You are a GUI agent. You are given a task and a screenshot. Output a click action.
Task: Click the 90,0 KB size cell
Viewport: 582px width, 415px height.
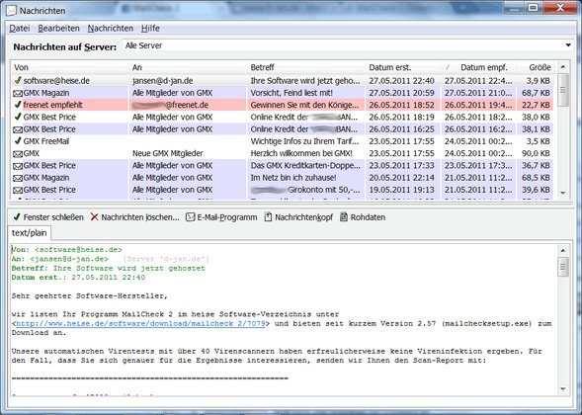coord(536,153)
